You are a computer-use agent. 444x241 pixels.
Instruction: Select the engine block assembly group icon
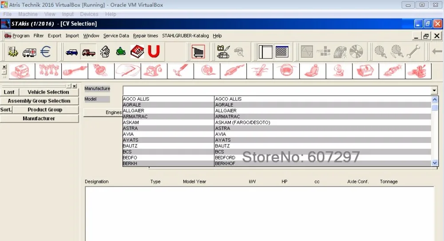click(x=21, y=71)
